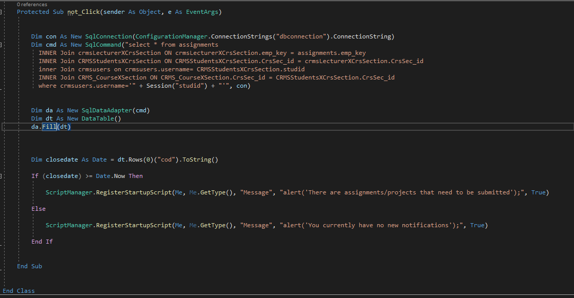
Task: Collapse the If closedate block outlining box
Action: click(x=1, y=176)
